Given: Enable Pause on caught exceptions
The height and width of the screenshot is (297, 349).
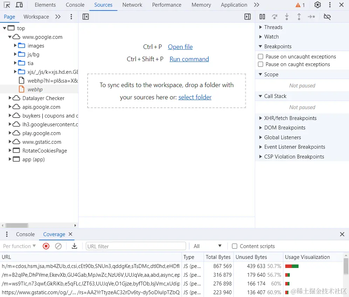Looking at the screenshot, I should [x=260, y=64].
